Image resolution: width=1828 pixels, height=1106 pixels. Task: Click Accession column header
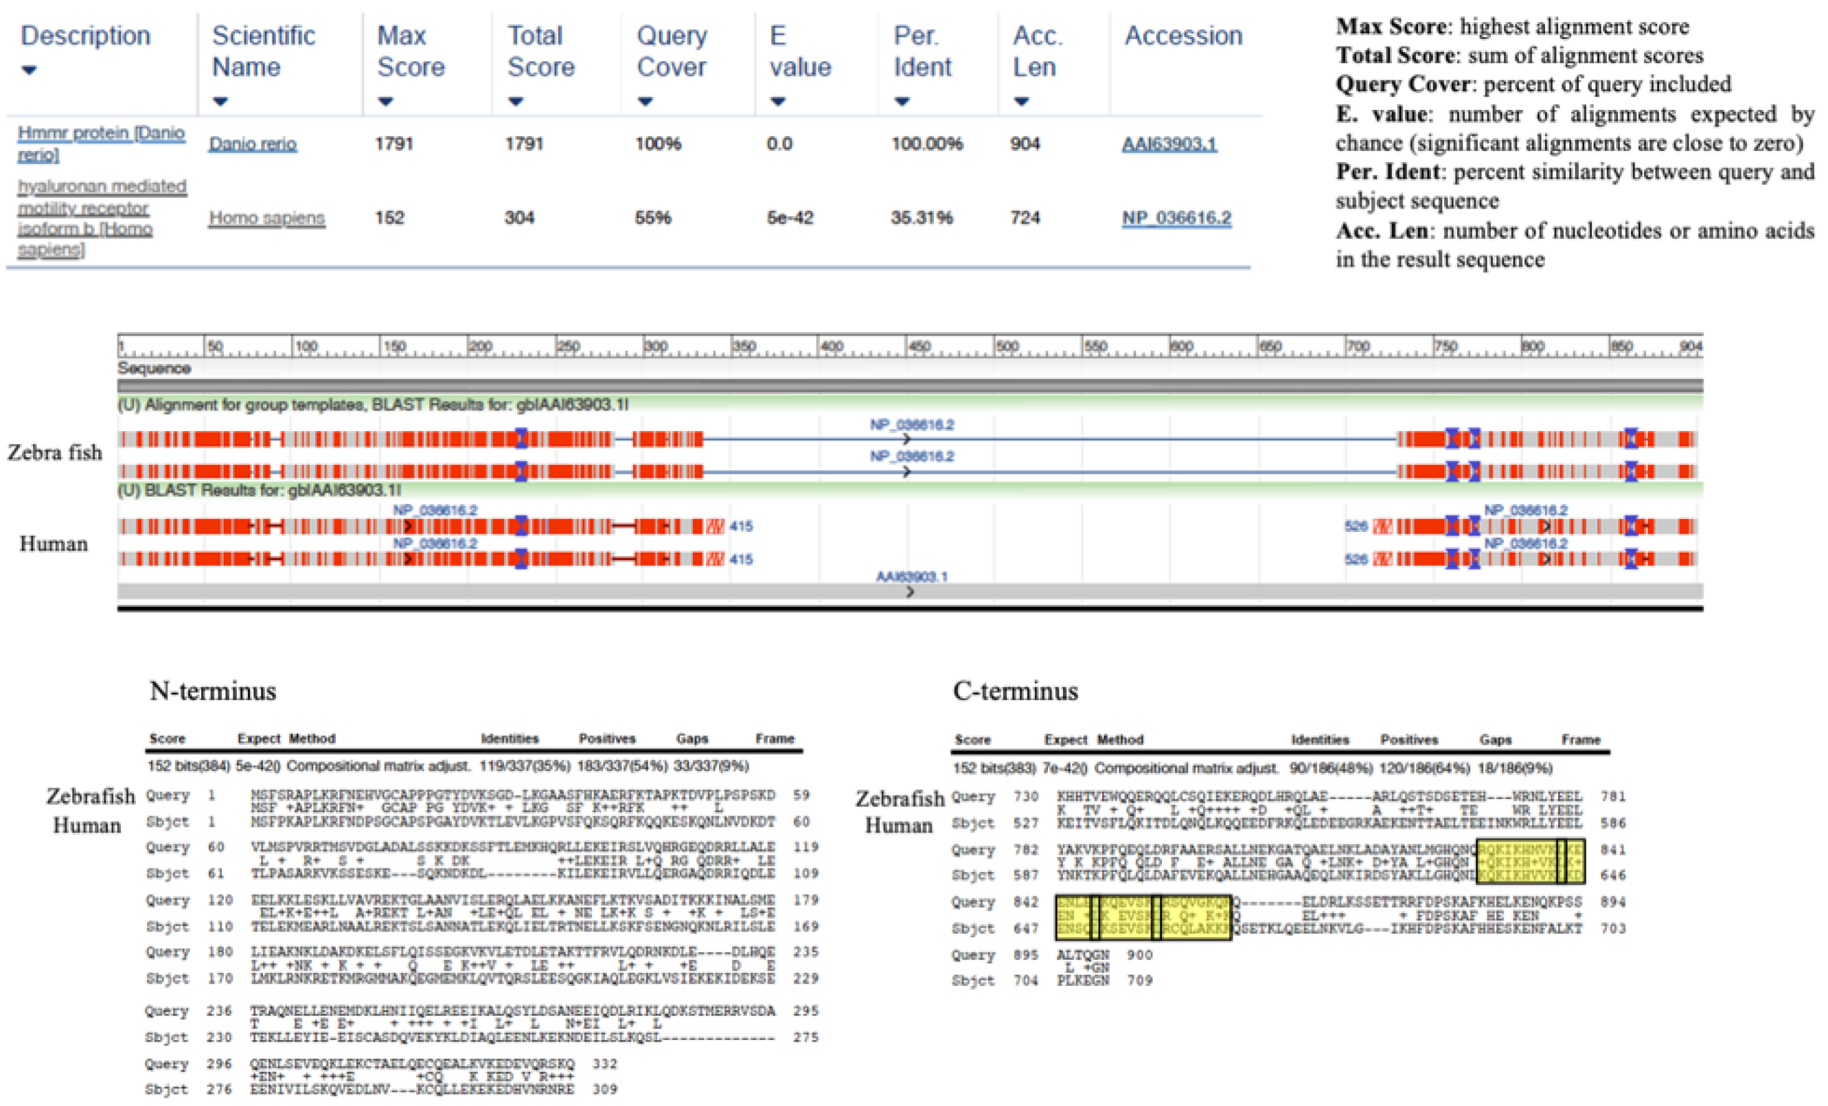[x=1183, y=36]
